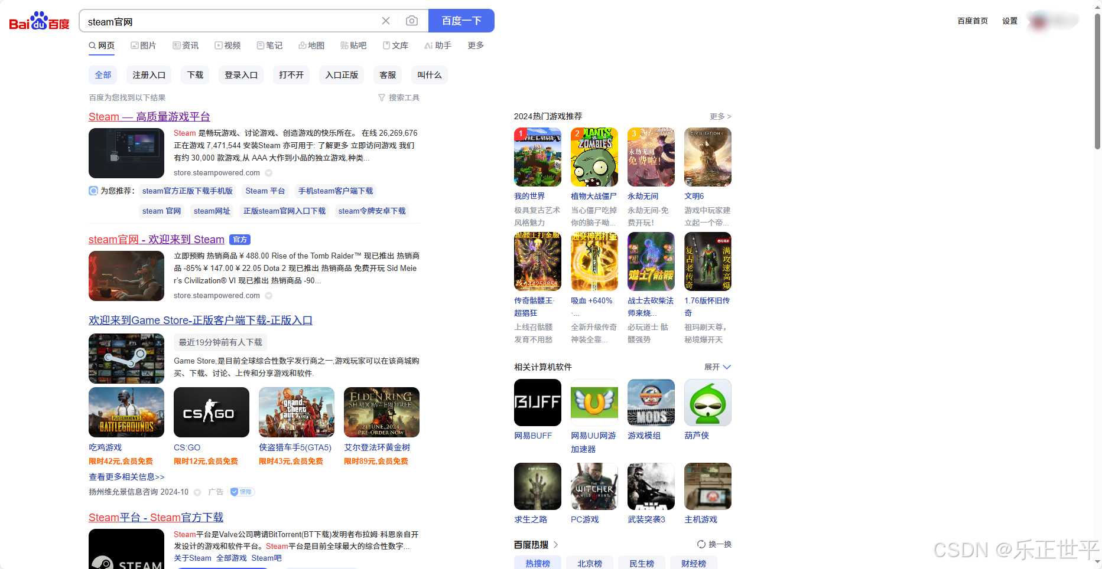
Task: Open the Steam — 高质量游戏平台 result
Action: point(149,117)
